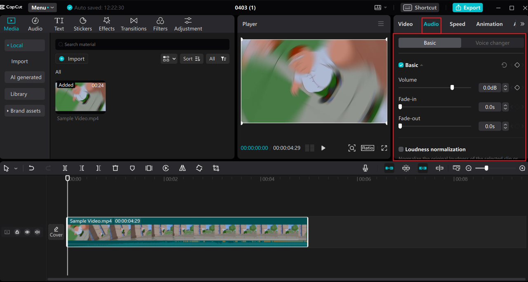This screenshot has height=282, width=528.
Task: Expand the Brand assets section
Action: coord(25,111)
